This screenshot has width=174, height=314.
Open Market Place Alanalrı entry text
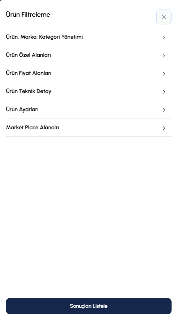(x=32, y=128)
